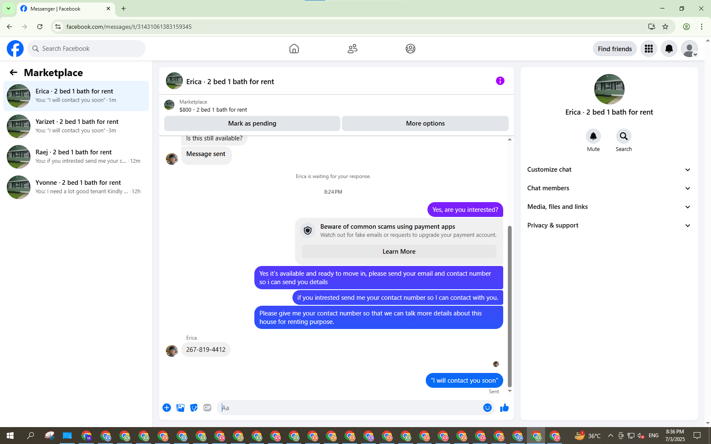Bookmark this page with the star icon
711x444 pixels.
pyautogui.click(x=665, y=27)
